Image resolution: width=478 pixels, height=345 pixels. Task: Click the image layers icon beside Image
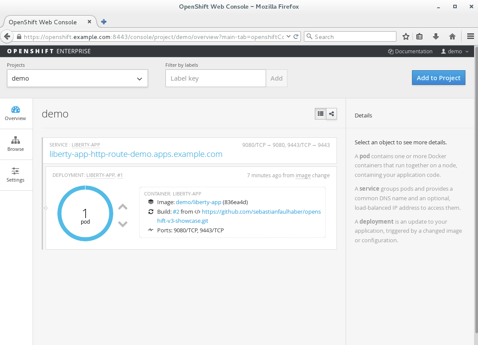151,202
